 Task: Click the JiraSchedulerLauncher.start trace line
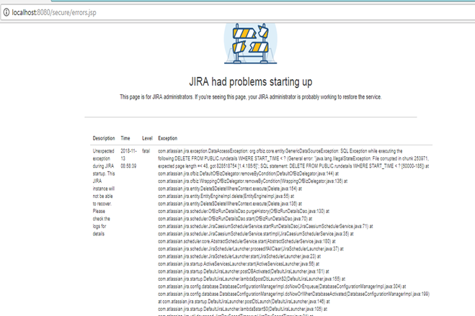coord(239,256)
